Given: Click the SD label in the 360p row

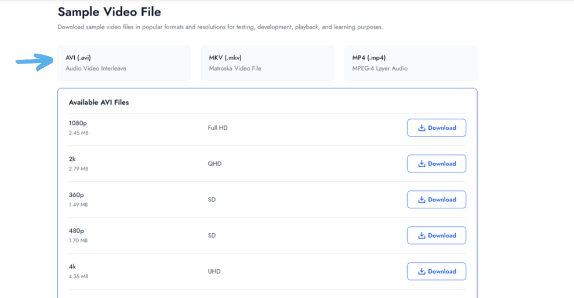Looking at the screenshot, I should click(x=212, y=200).
